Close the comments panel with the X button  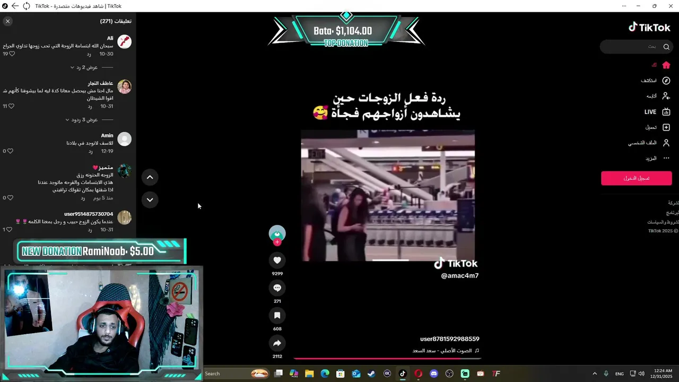(7, 21)
